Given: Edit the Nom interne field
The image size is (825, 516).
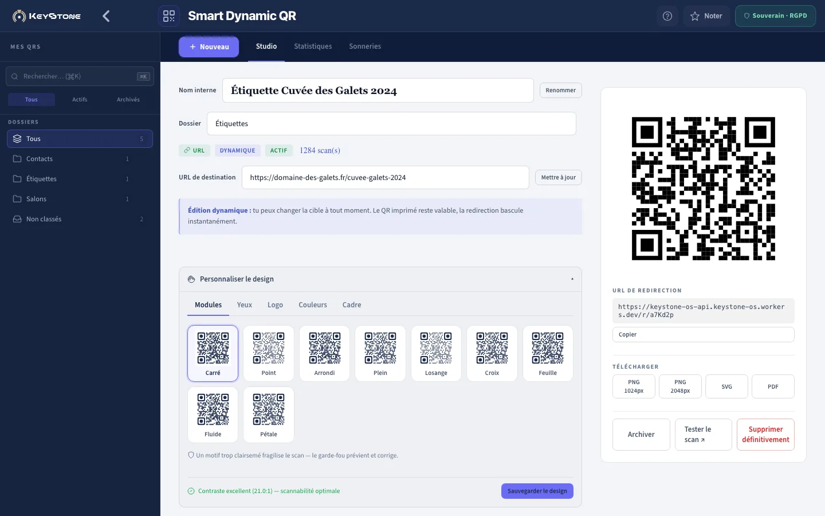Looking at the screenshot, I should click(378, 91).
